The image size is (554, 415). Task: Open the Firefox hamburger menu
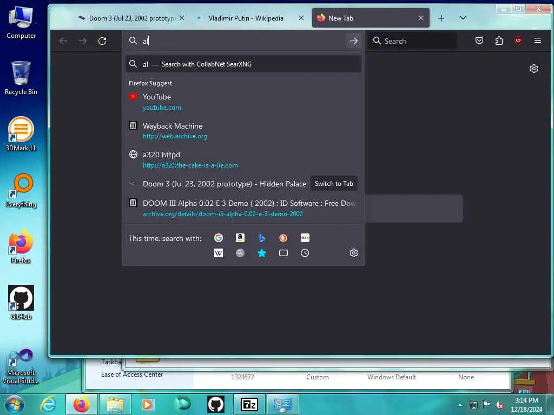[x=537, y=41]
